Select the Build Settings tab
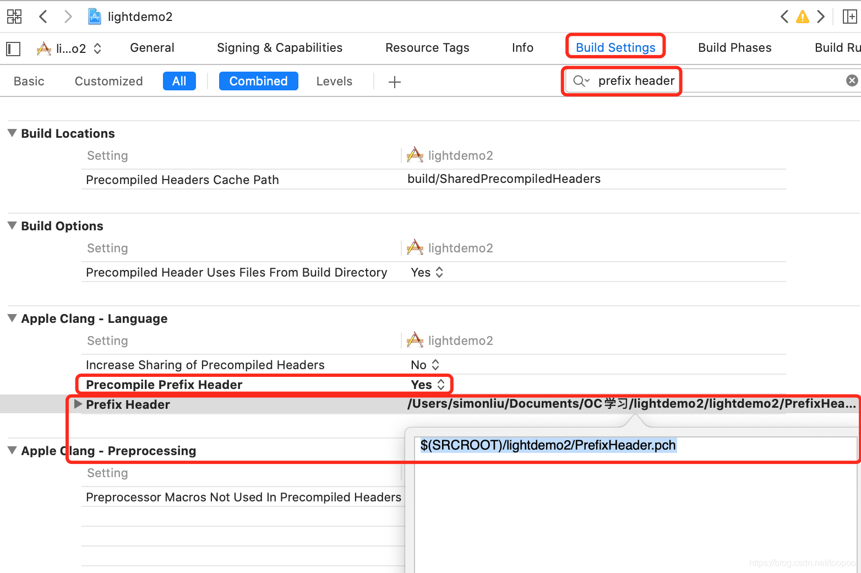861x573 pixels. (615, 48)
